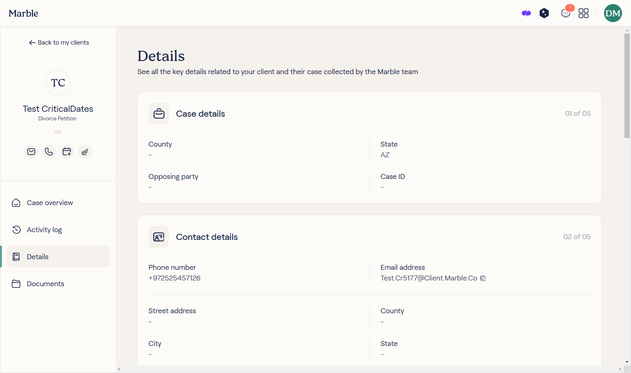Click the Email address label
The image size is (631, 373).
coord(403,268)
